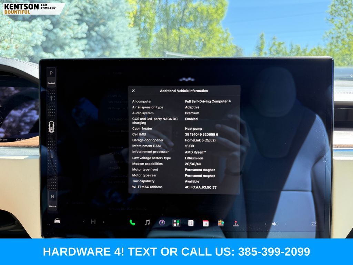The height and width of the screenshot is (265, 353).
Task: Select 'HomeLink 5 (Opt 2)' value
Action: tap(200, 140)
